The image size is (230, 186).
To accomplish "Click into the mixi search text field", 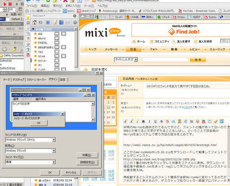I will [x=164, y=60].
